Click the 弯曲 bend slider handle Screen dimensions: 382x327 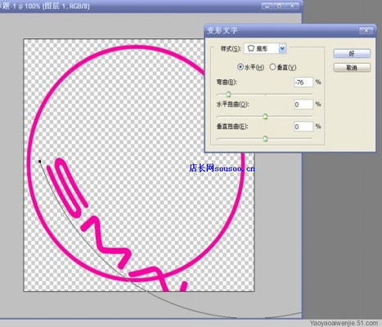click(x=228, y=94)
